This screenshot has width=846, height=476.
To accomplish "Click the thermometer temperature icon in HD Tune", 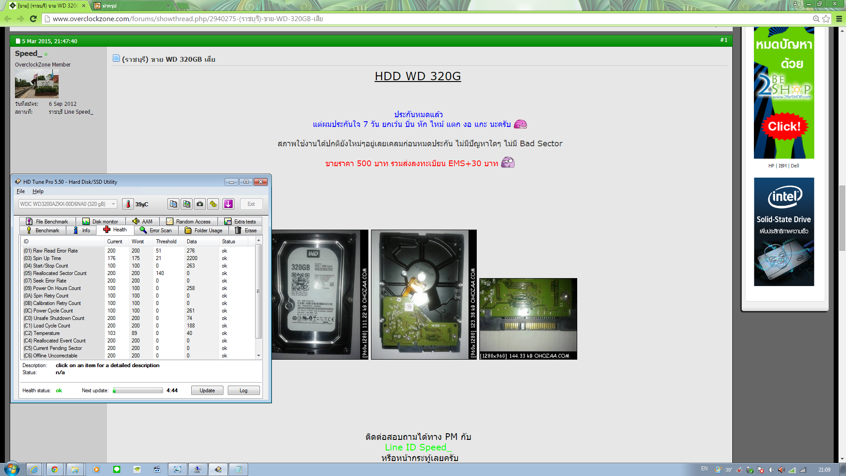I will pyautogui.click(x=128, y=204).
